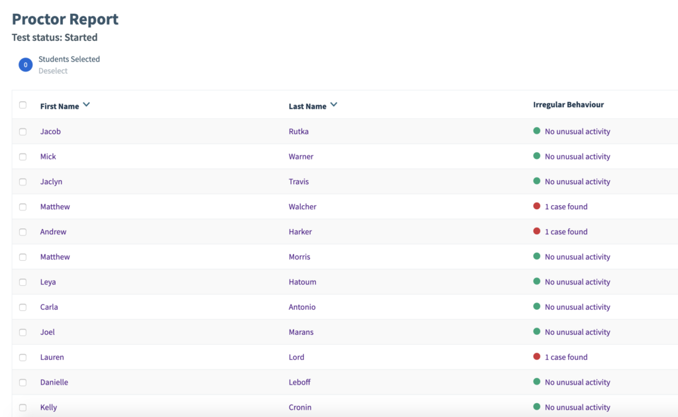Open student first name Leya
The image size is (678, 417).
[48, 282]
